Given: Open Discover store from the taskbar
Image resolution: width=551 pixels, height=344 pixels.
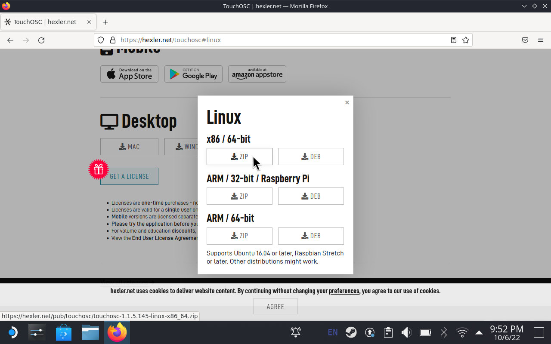Looking at the screenshot, I should click(x=64, y=332).
